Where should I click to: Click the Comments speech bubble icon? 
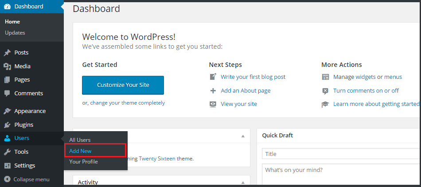(x=7, y=93)
